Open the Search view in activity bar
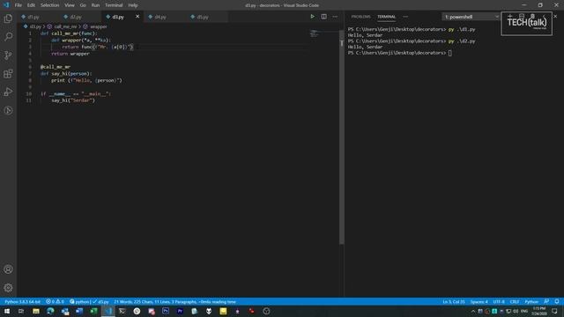This screenshot has width=564, height=317. (x=8, y=37)
